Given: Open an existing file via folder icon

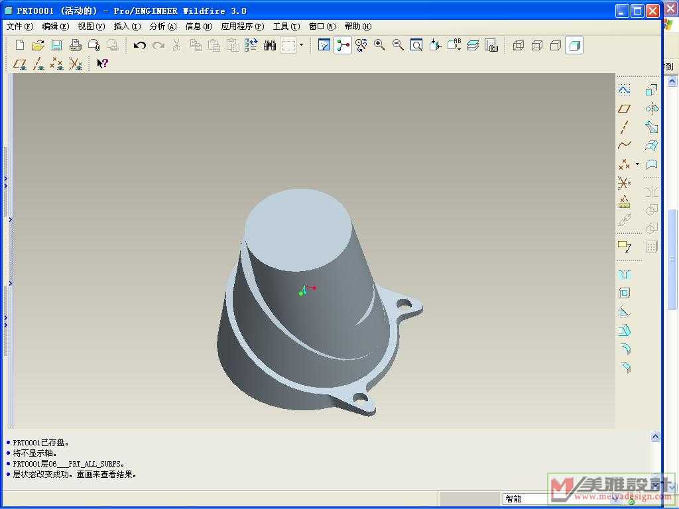Looking at the screenshot, I should coord(38,45).
